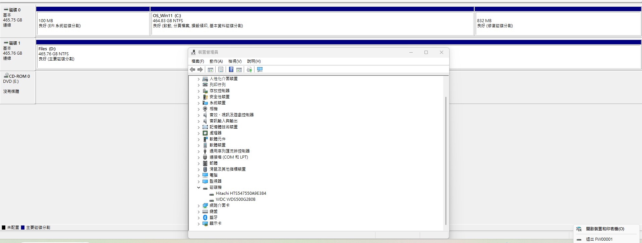This screenshot has height=243, width=642.
Task: Click the blue question mark Help icon
Action: [231, 70]
